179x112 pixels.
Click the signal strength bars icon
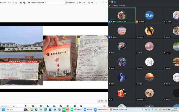(x=13, y=2)
